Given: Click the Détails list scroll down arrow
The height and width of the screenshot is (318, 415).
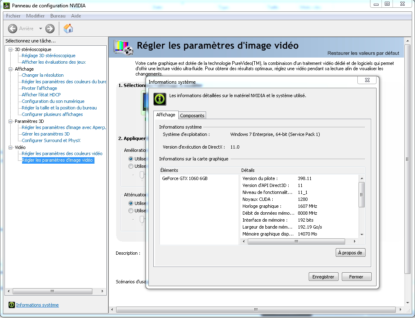Looking at the screenshot, I should [x=362, y=234].
